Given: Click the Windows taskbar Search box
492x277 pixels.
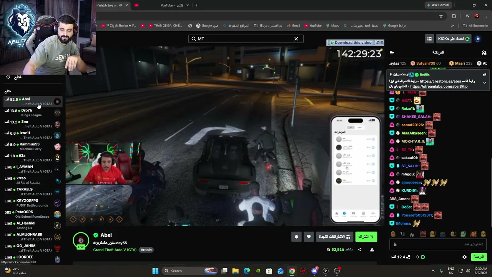Looking at the screenshot, I should (190, 271).
